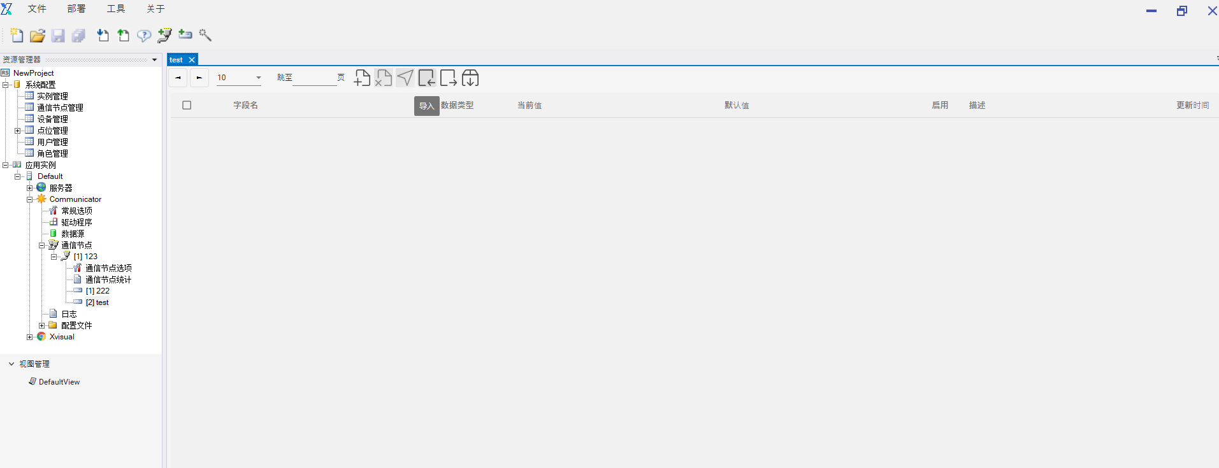Click the NewProject RS icon
1219x468 pixels.
[6, 73]
